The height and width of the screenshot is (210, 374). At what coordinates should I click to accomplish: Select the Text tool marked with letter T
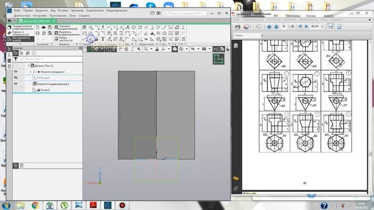pos(103,39)
